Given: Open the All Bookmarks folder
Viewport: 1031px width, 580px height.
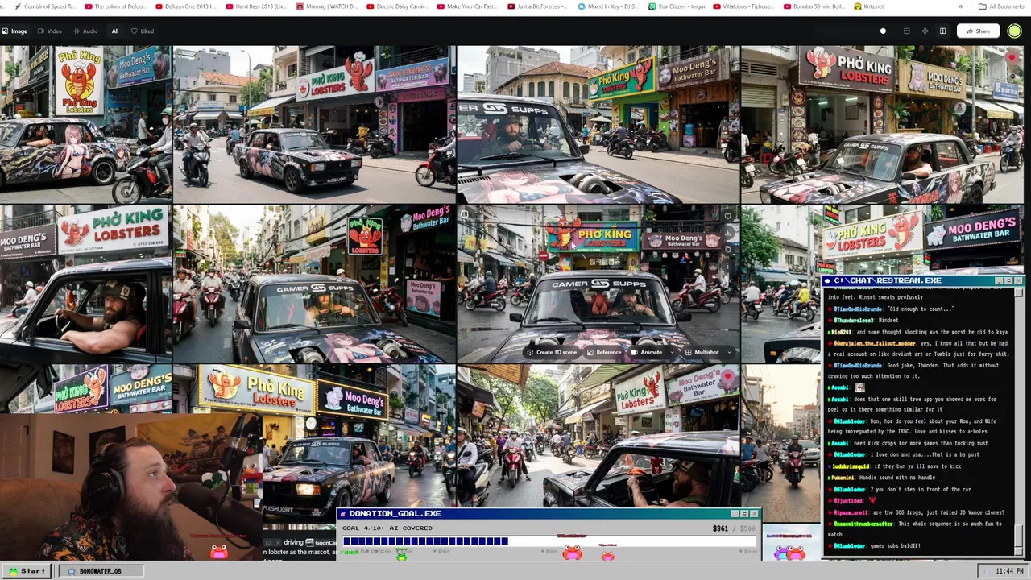Looking at the screenshot, I should (x=1001, y=6).
